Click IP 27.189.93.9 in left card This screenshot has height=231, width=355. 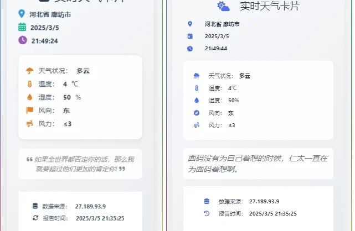[90, 206]
